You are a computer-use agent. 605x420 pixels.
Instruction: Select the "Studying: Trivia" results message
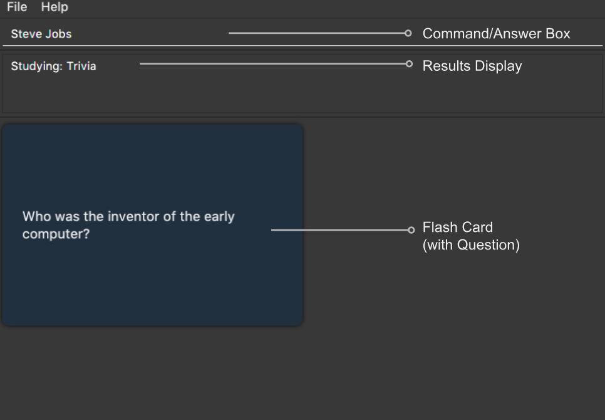pos(53,66)
